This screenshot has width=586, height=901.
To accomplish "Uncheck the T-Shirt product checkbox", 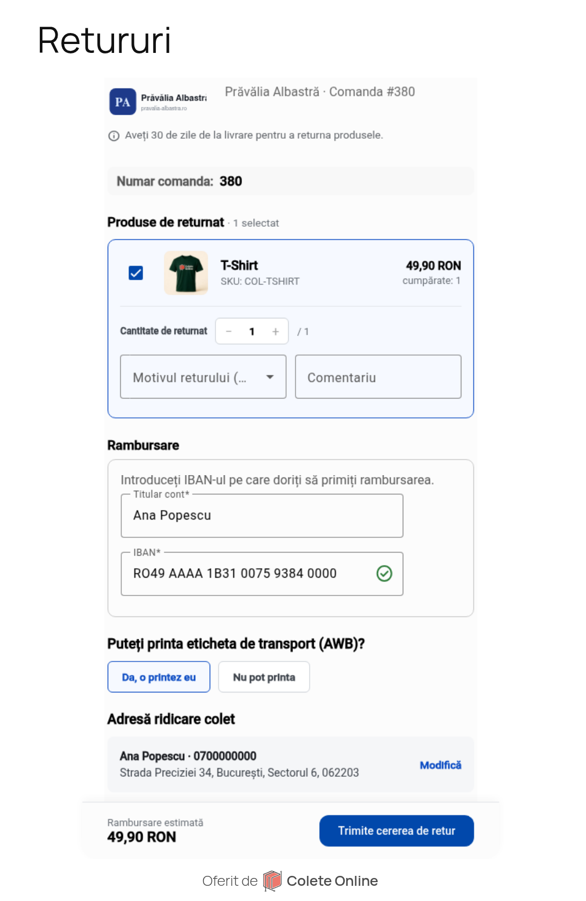I will tap(136, 273).
